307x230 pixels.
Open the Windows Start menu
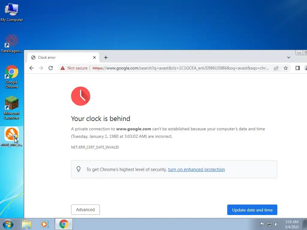click(x=8, y=224)
